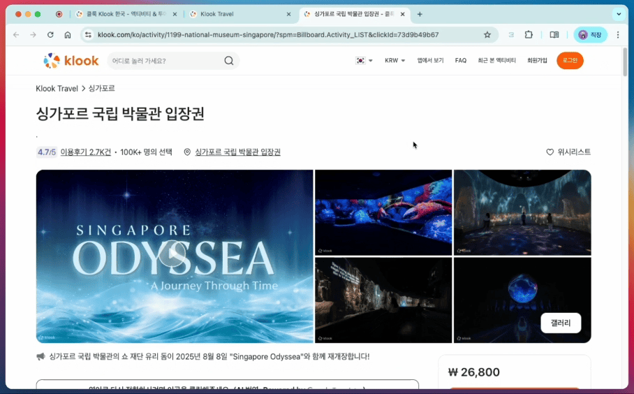Expand the tab search chevron
The width and height of the screenshot is (634, 394).
coord(619,14)
